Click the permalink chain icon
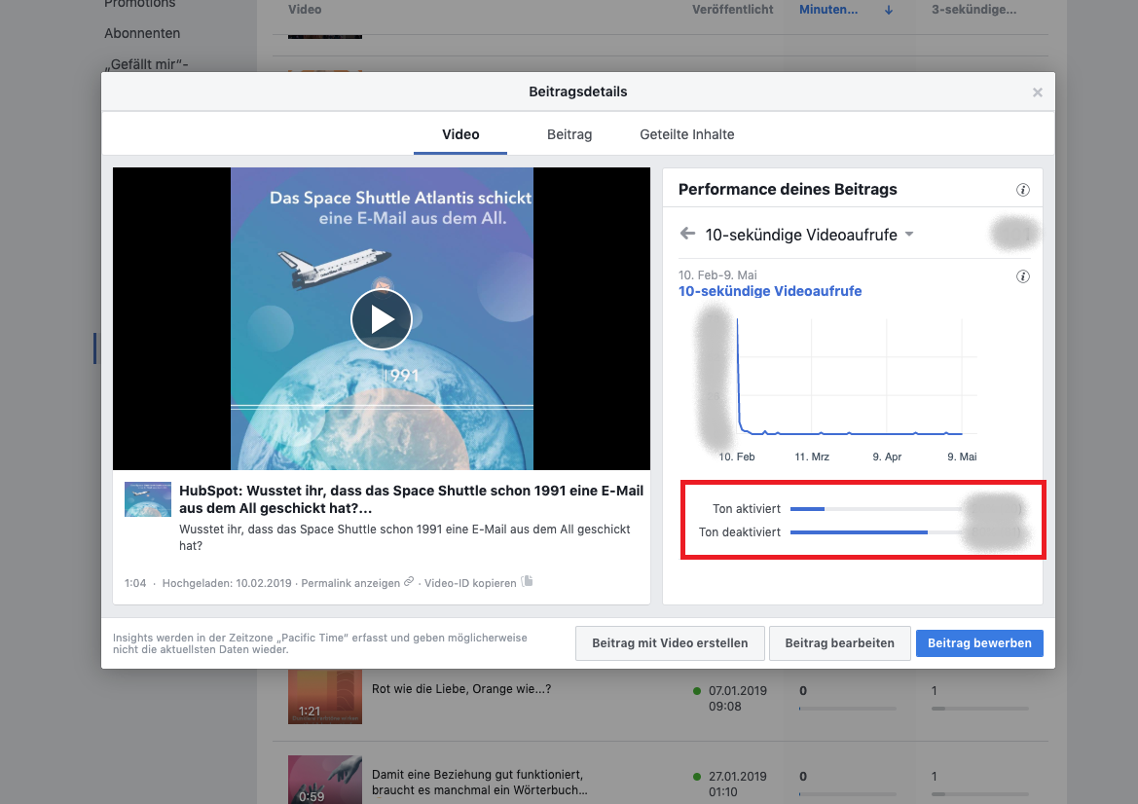1138x804 pixels. tap(409, 582)
